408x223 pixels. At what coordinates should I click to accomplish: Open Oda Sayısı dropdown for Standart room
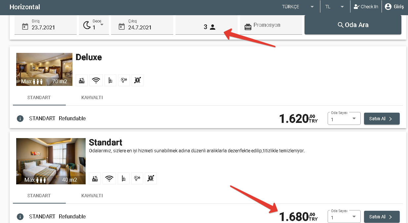[x=344, y=217]
